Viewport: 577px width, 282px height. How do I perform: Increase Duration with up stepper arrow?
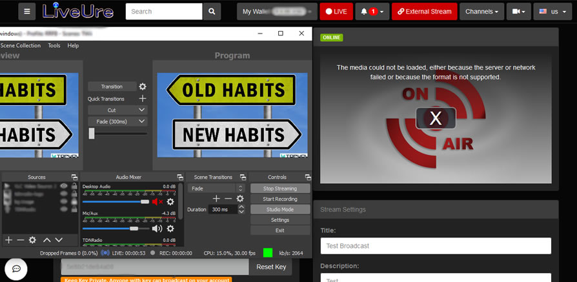tap(241, 207)
